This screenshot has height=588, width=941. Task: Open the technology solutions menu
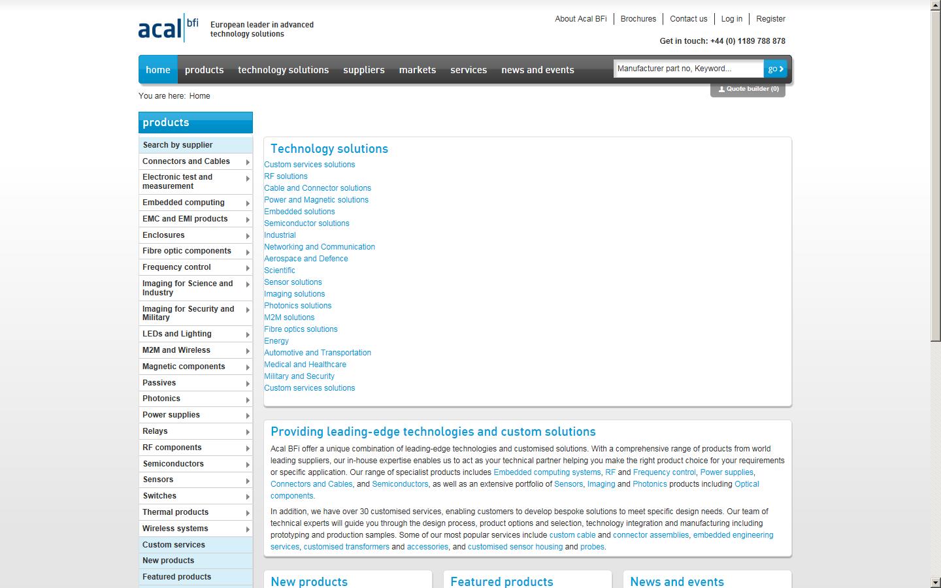[283, 69]
